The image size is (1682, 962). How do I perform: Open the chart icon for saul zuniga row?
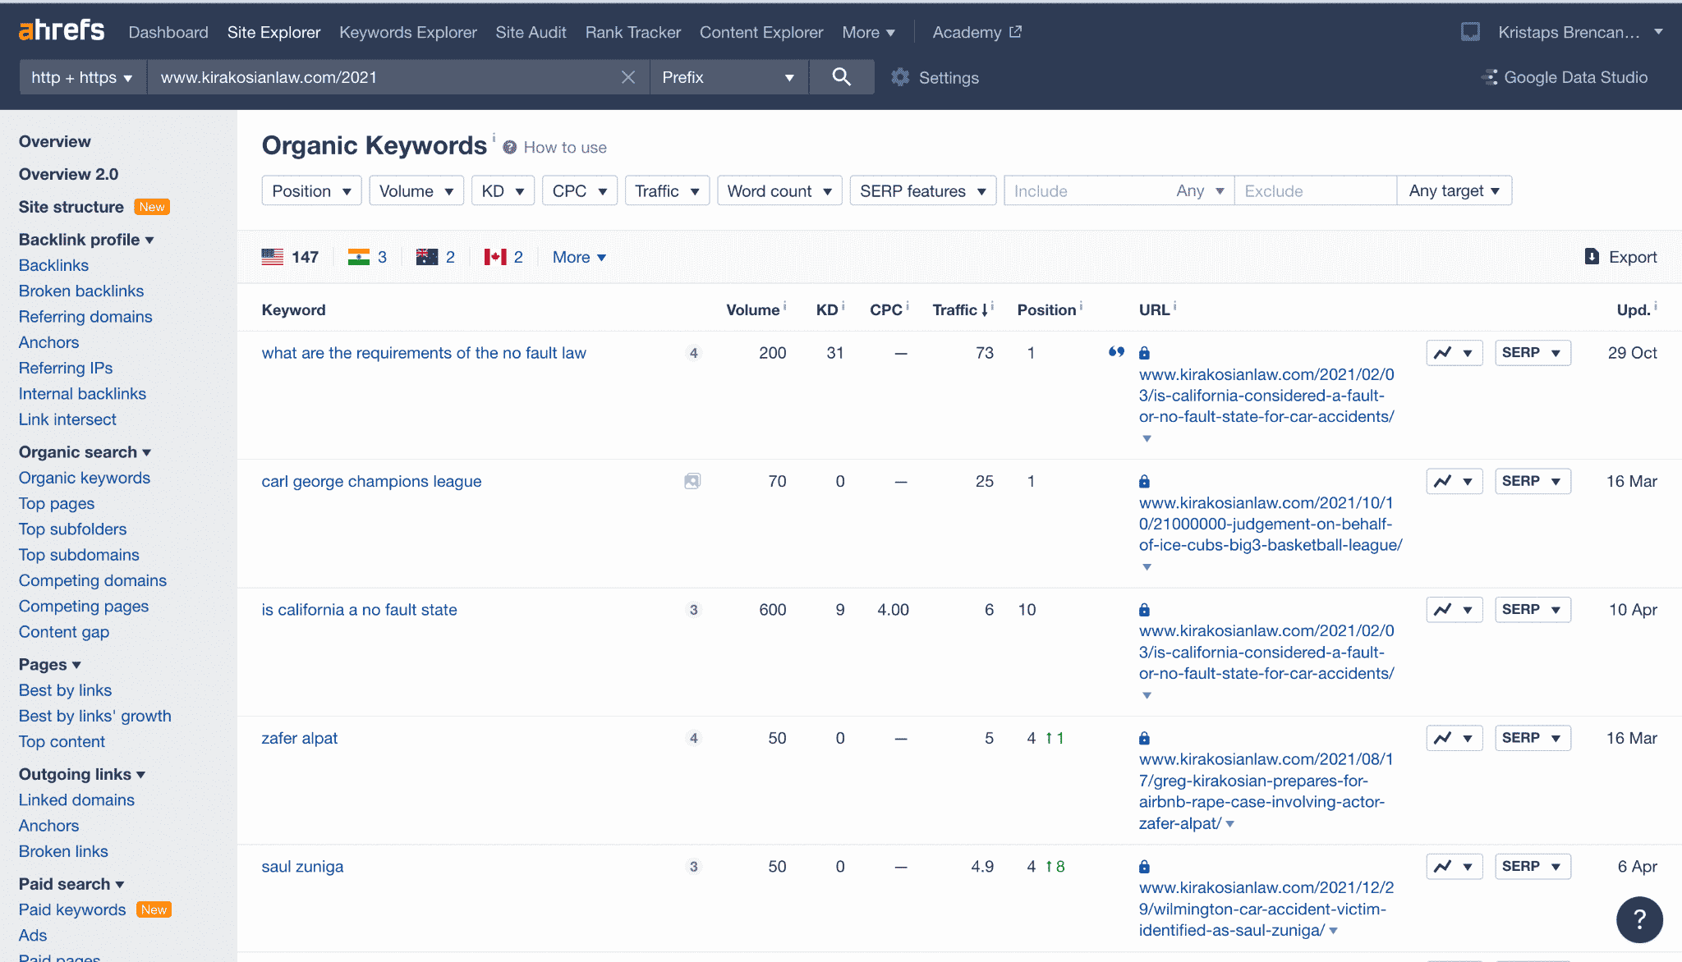point(1454,866)
